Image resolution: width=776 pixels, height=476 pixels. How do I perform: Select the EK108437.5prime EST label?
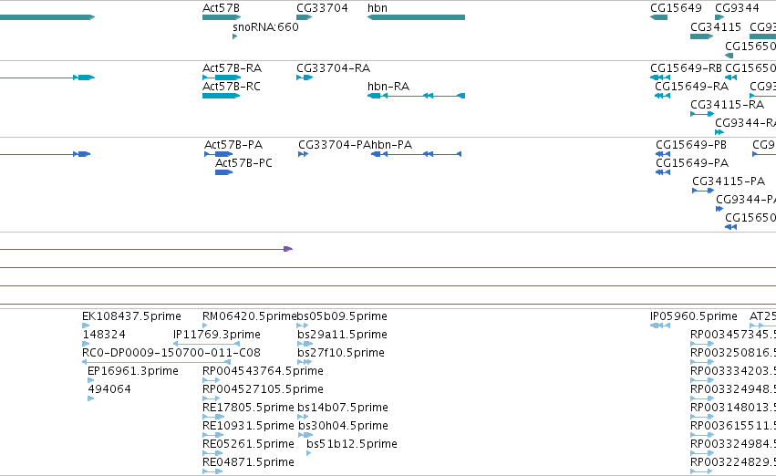(131, 316)
